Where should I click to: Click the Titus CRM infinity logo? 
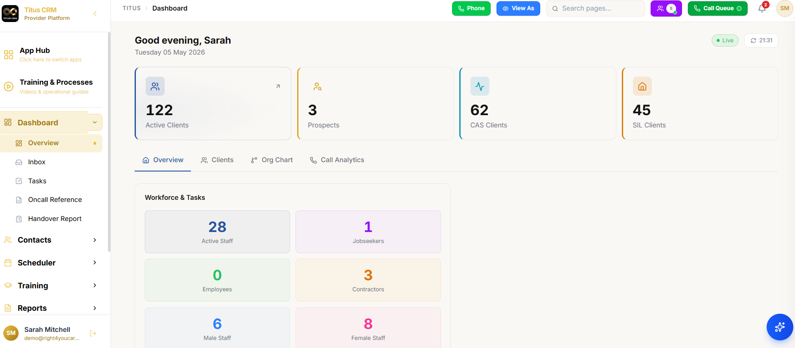(10, 13)
